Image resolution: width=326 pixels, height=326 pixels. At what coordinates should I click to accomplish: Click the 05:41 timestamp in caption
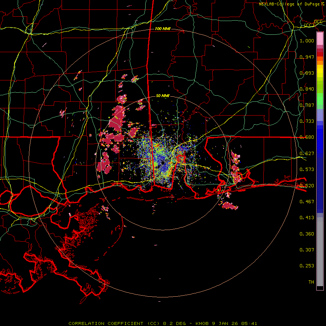point(249,323)
